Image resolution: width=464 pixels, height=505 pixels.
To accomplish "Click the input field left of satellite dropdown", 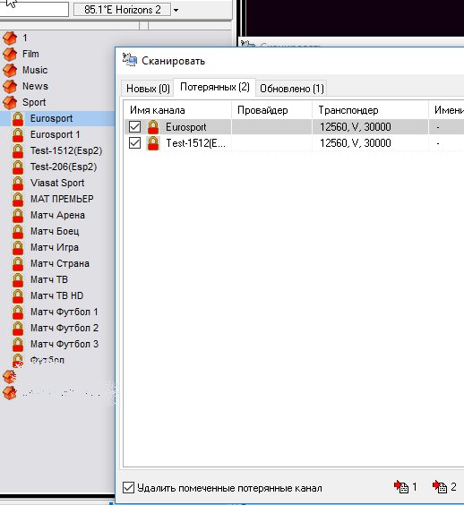I will [x=34, y=9].
